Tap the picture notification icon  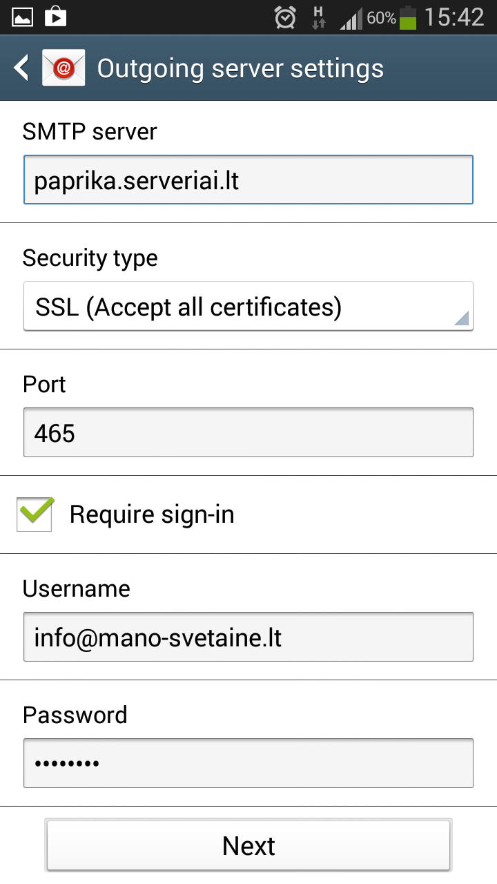click(22, 17)
